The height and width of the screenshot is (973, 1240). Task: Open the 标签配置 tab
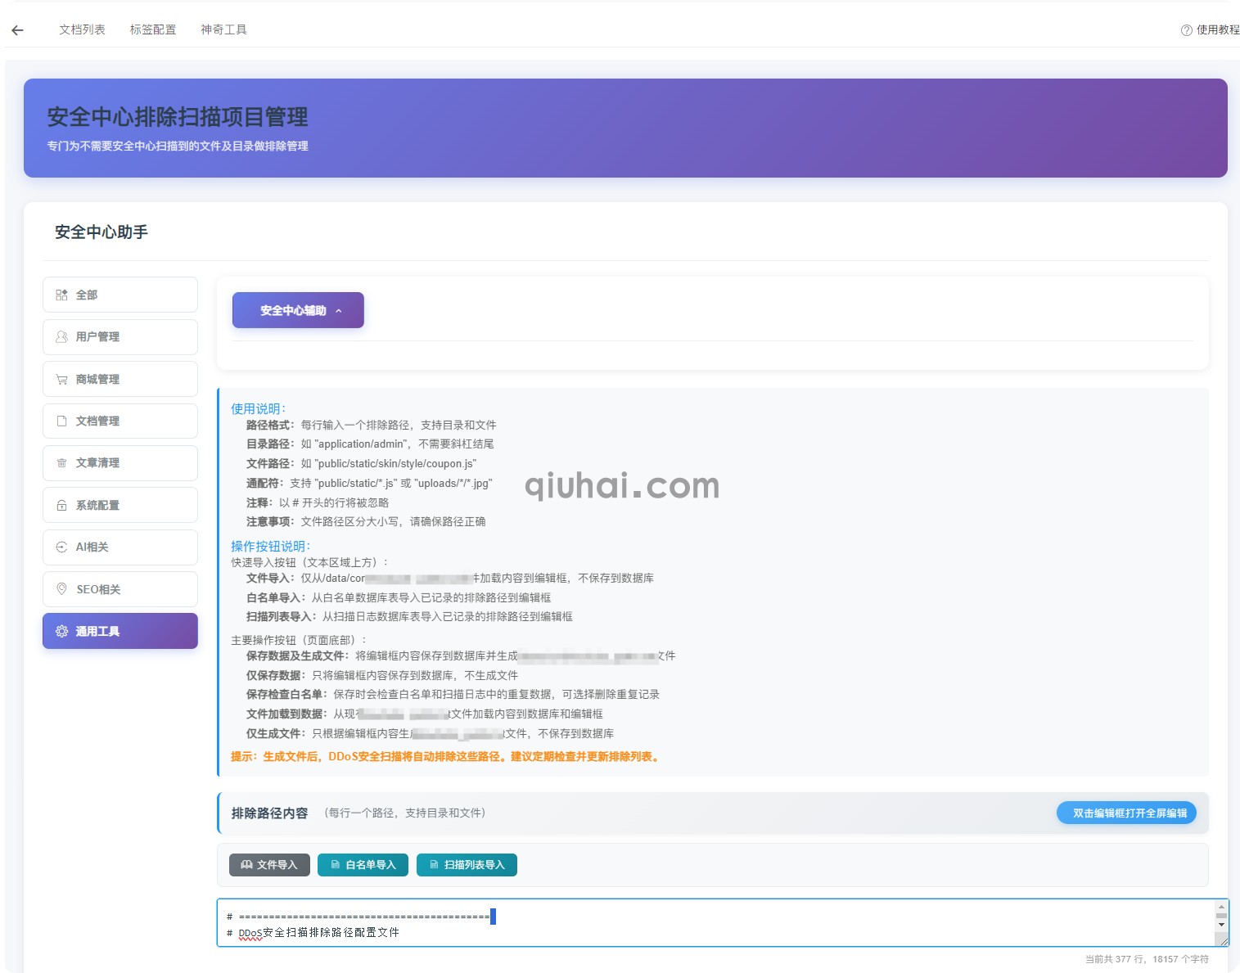point(153,29)
